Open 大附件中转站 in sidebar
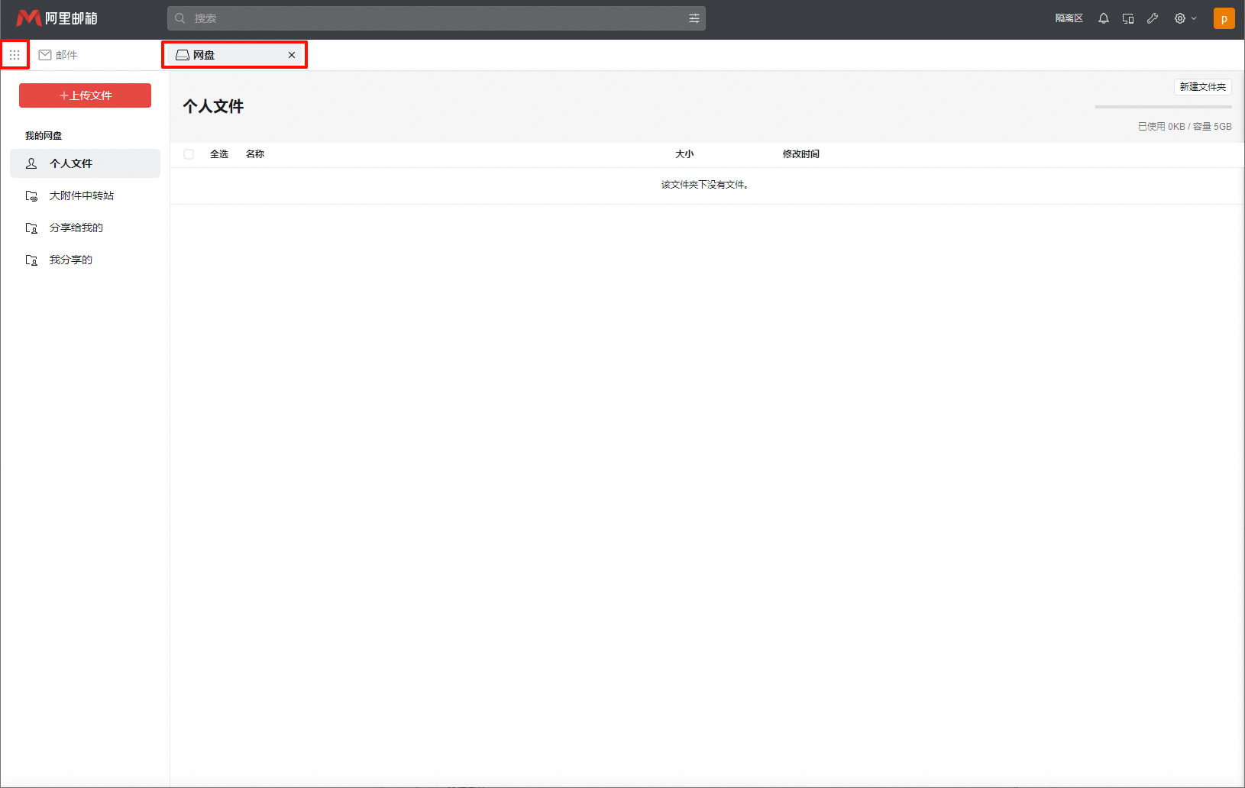The image size is (1245, 788). point(81,195)
